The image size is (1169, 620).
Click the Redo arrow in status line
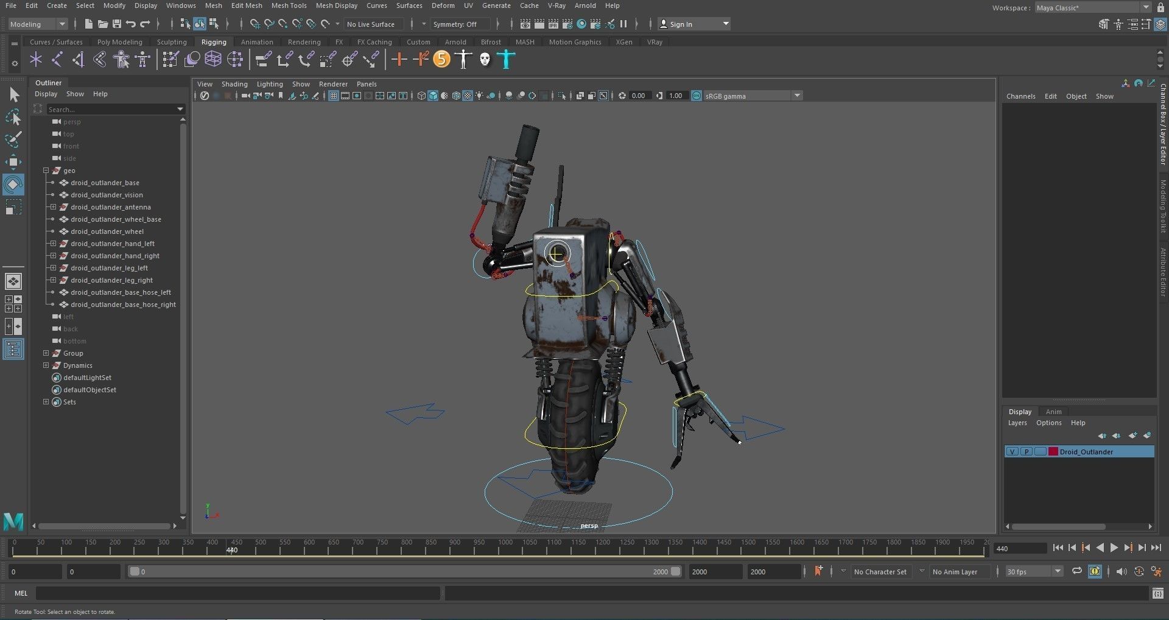pos(145,24)
